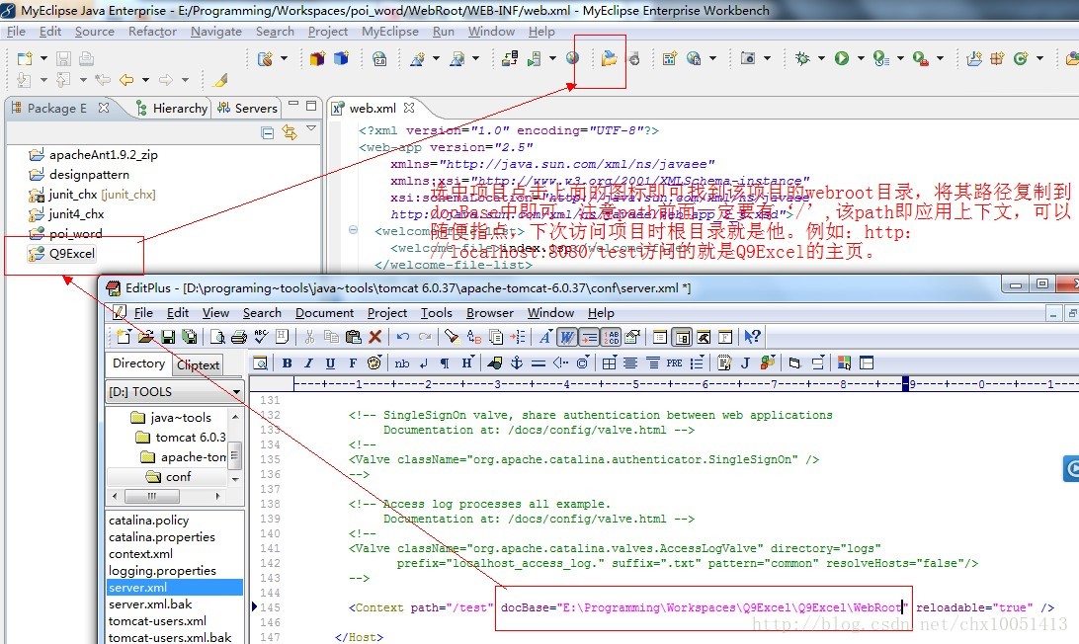Click Print icon in EditPlus toolbar

[x=239, y=337]
